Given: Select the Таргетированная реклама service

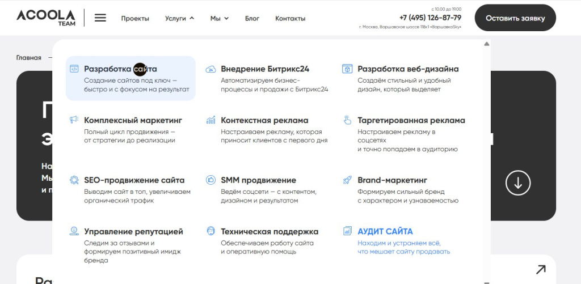Looking at the screenshot, I should pyautogui.click(x=411, y=120).
